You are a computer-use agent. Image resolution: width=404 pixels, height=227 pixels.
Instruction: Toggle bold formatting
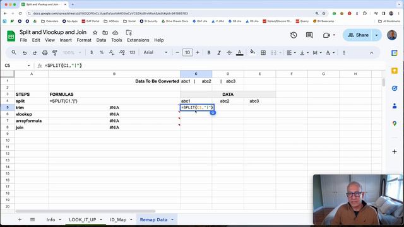click(x=209, y=52)
